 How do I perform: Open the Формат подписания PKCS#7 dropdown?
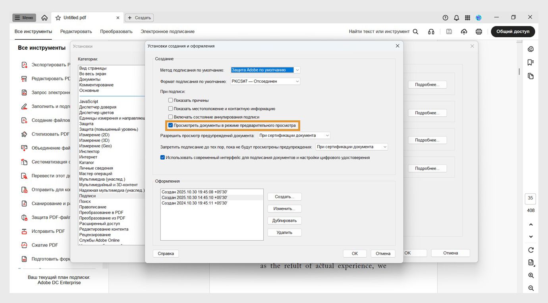tap(265, 81)
